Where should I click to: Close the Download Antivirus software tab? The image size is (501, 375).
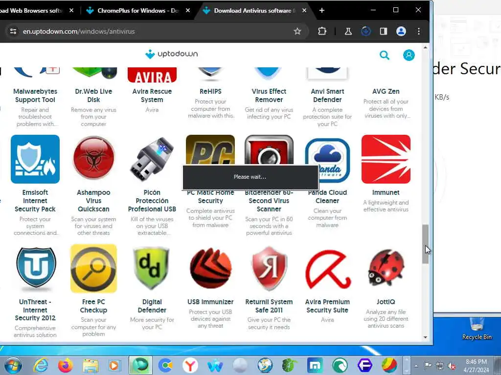(304, 11)
